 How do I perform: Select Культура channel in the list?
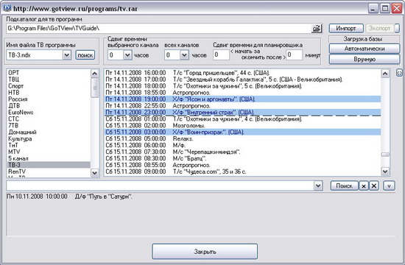click(x=49, y=138)
